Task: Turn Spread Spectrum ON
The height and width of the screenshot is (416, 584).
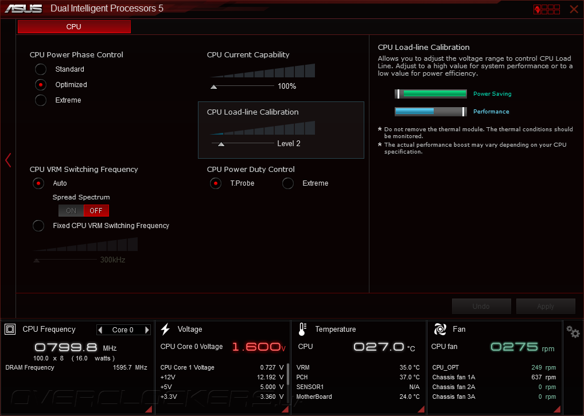Action: (71, 211)
